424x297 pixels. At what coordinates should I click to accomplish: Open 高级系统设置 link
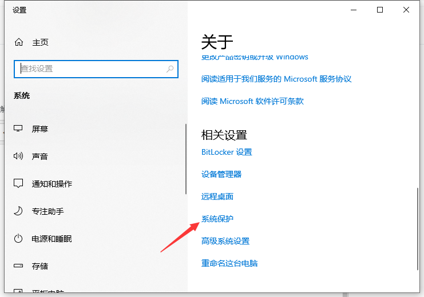click(225, 241)
